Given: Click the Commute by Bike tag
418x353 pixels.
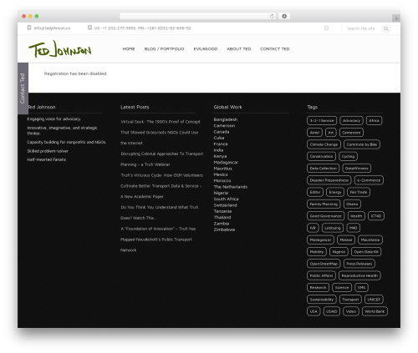Looking at the screenshot, I should (x=362, y=144).
